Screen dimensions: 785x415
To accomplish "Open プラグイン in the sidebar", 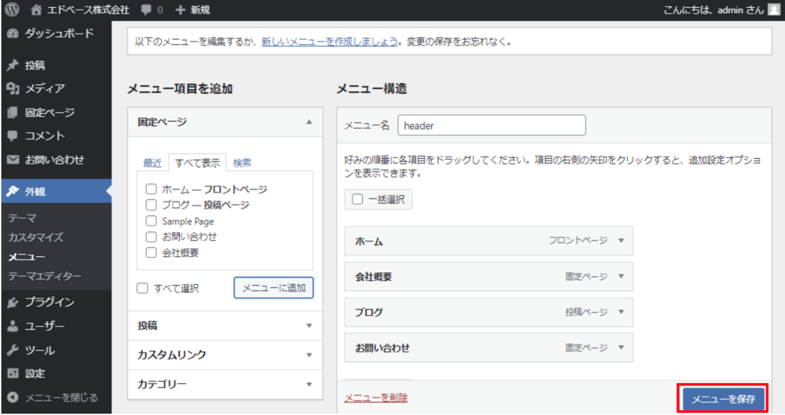I will 50,303.
